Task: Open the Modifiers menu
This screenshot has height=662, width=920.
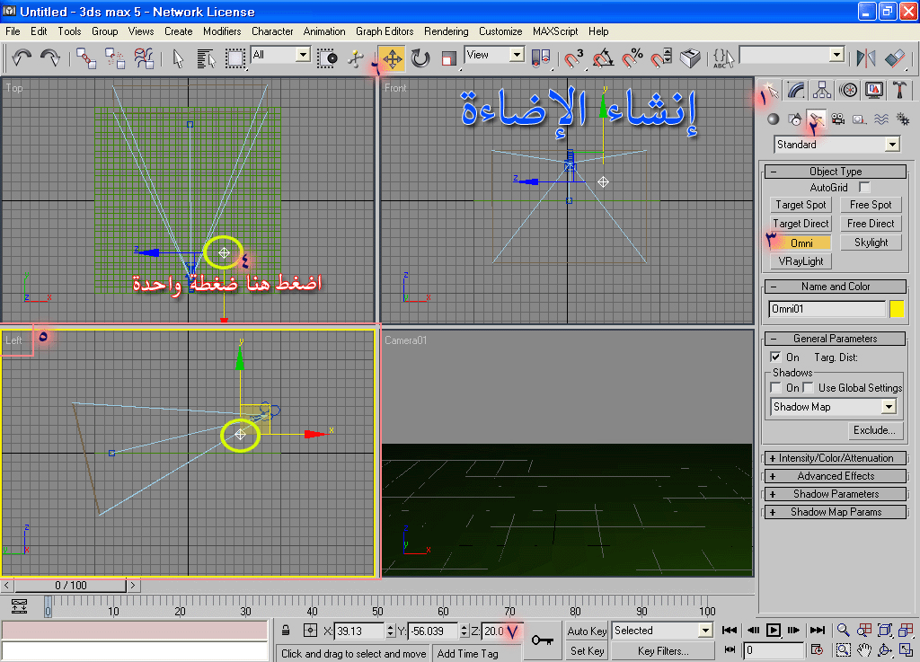Action: point(222,31)
